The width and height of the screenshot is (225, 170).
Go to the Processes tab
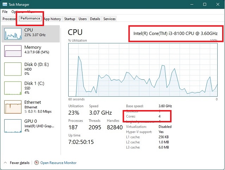pos(9,19)
